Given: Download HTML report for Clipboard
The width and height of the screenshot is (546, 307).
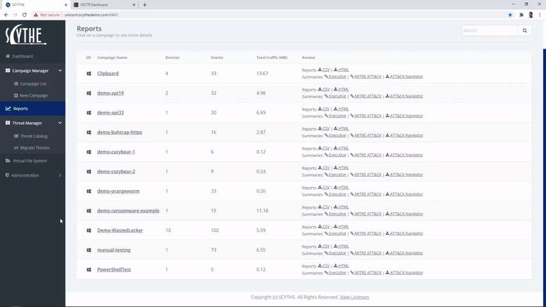Looking at the screenshot, I should tap(341, 70).
